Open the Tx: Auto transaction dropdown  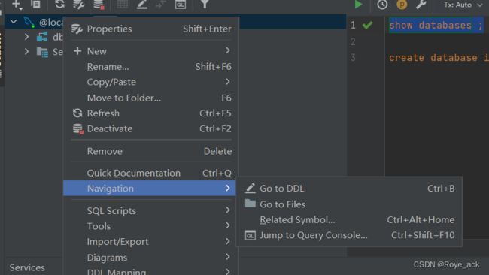click(x=463, y=5)
